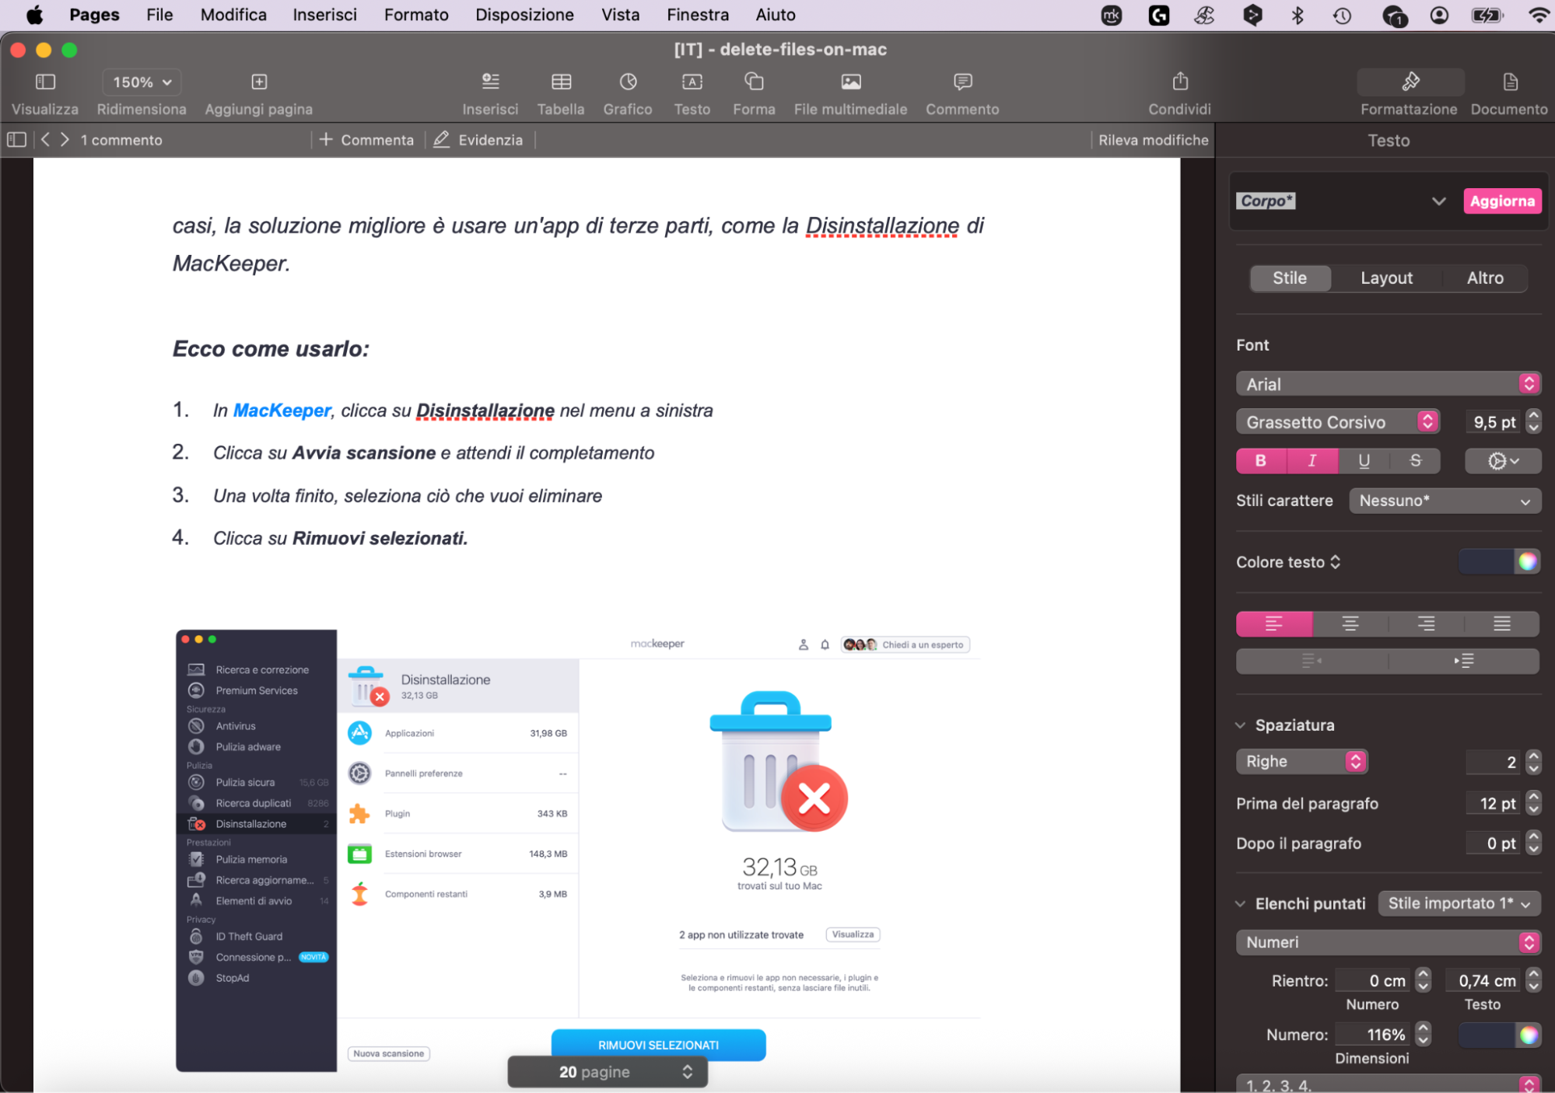Open File multimediale image icon
Image resolution: width=1555 pixels, height=1093 pixels.
850,82
